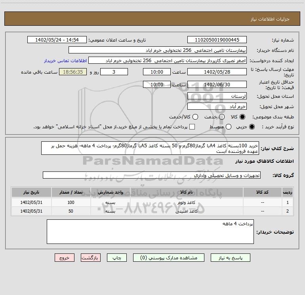This screenshot has height=295, width=305.
Task: Click the 'گروه کالا' field
Action: click(152, 175)
